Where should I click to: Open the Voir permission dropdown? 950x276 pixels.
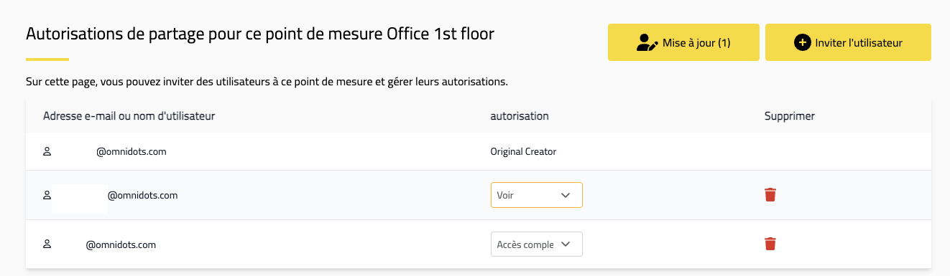(537, 195)
